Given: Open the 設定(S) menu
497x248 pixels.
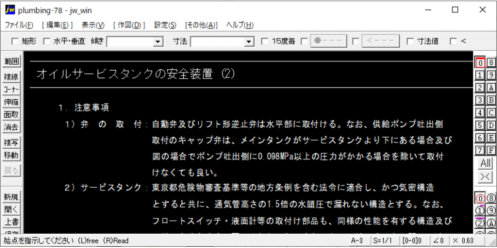Looking at the screenshot, I should coord(165,25).
